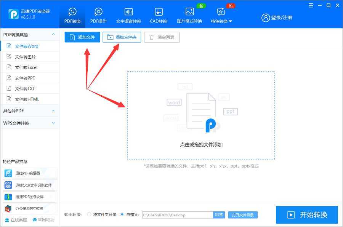Screen dimensions: 343x227
Task: Click the drop zone to add files
Action: [201, 115]
